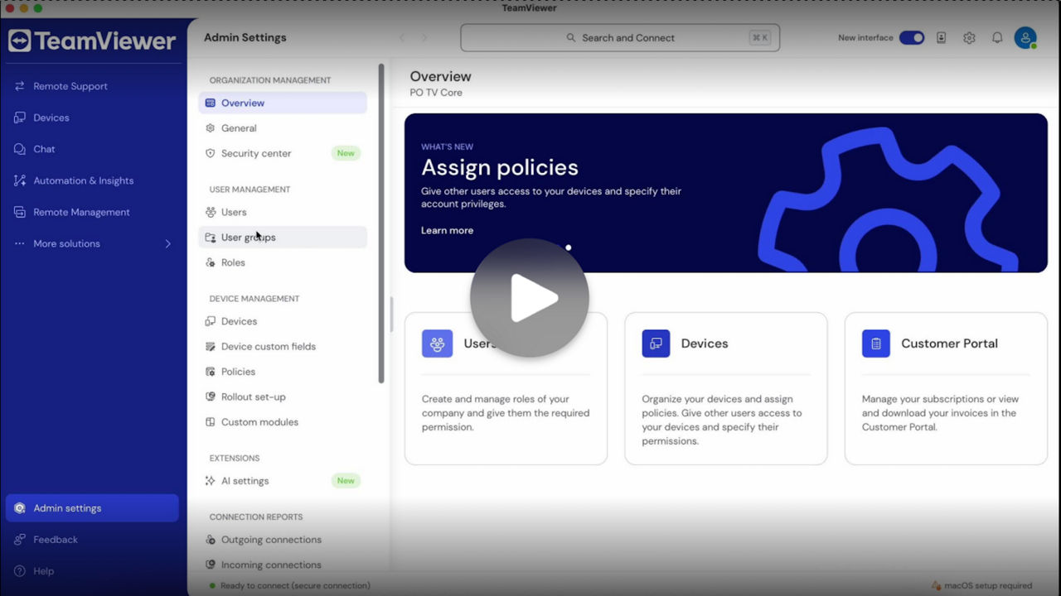Click the Roles label
This screenshot has height=596, width=1061.
[233, 262]
